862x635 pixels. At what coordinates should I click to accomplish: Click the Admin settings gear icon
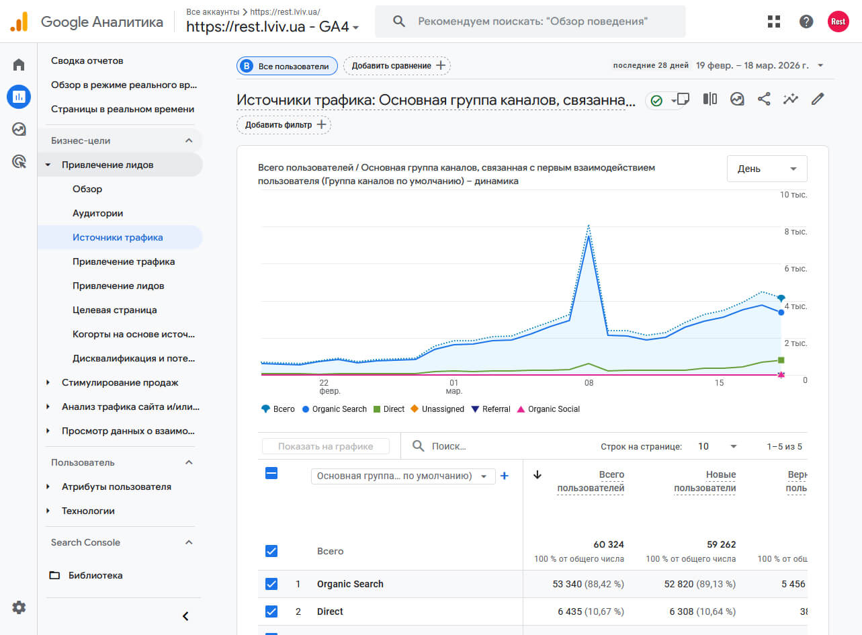(19, 607)
